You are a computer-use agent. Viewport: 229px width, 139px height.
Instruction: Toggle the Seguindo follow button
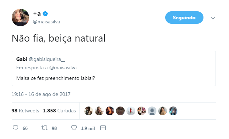click(x=184, y=18)
